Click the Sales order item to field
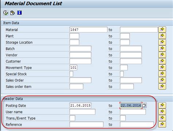Viewport: 173px width, 131px height. (x=127, y=87)
